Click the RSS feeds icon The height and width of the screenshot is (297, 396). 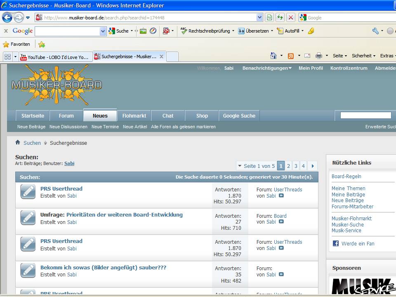(x=291, y=56)
